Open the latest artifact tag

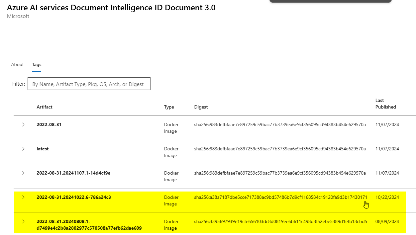[x=43, y=149]
